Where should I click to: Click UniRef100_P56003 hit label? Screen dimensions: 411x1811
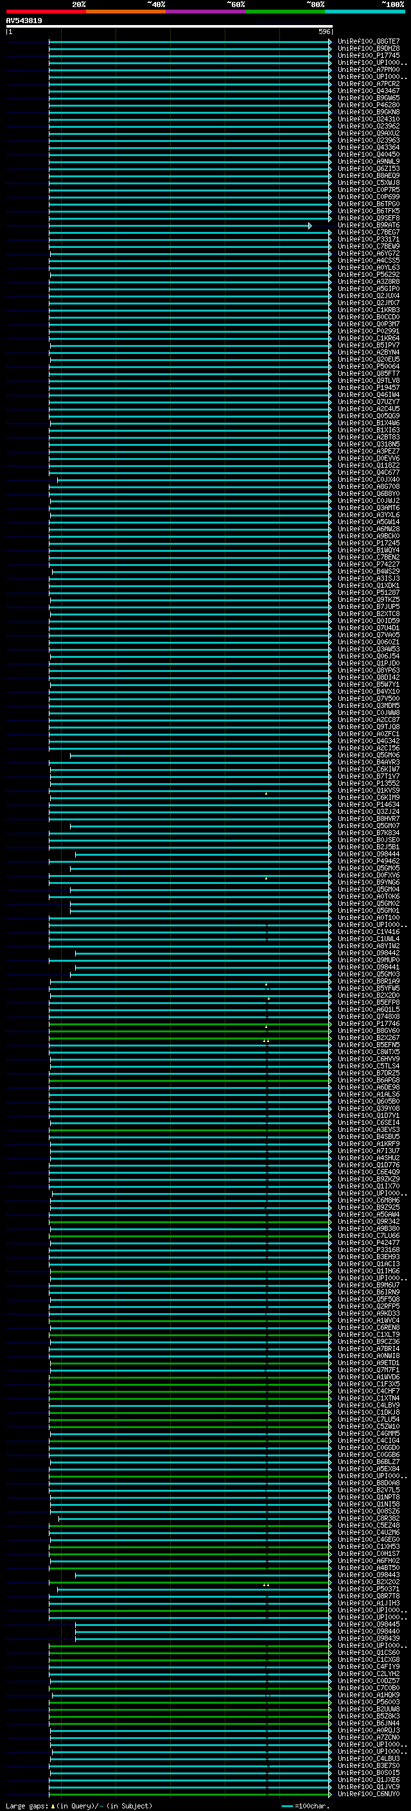tap(369, 1702)
